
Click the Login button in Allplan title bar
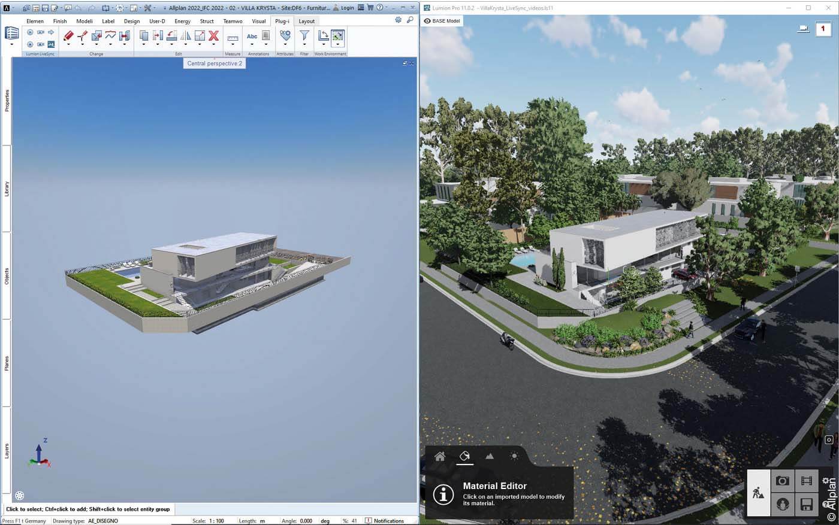tap(344, 8)
